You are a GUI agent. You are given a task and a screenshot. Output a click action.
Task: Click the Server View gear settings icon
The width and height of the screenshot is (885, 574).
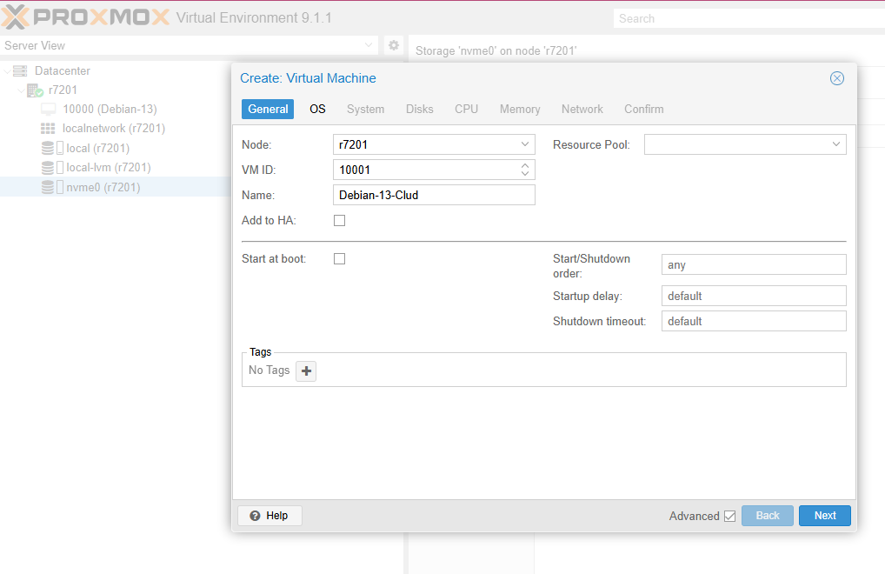394,45
